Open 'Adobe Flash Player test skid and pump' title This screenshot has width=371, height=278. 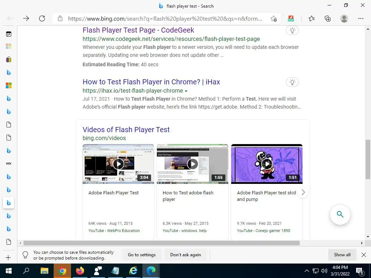[266, 196]
